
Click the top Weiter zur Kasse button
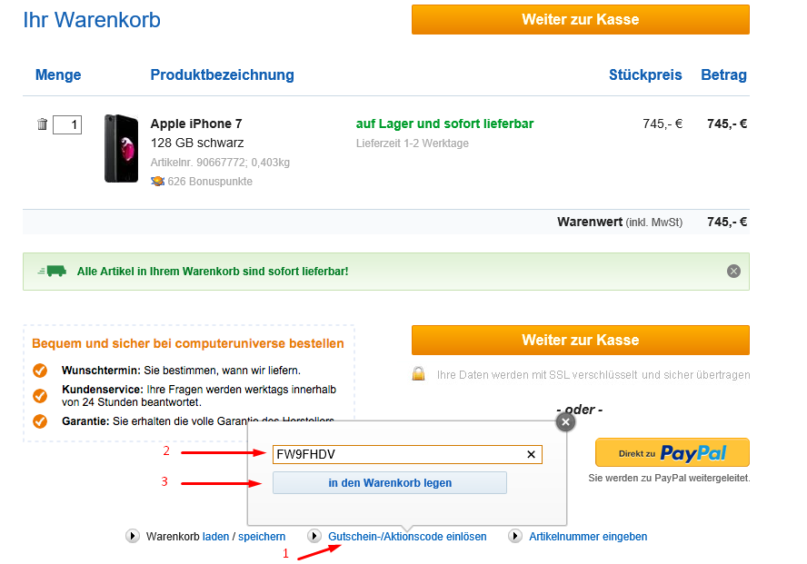pyautogui.click(x=580, y=18)
